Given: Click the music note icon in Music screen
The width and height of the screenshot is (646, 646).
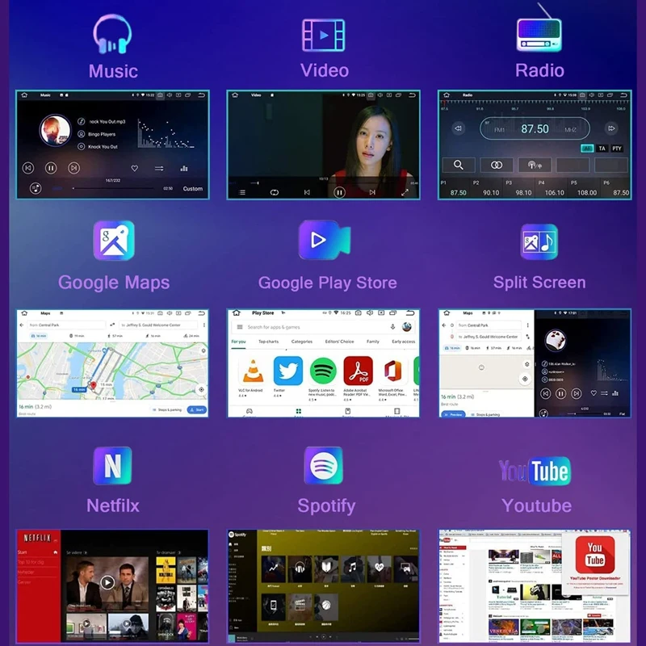Looking at the screenshot, I should [36, 188].
